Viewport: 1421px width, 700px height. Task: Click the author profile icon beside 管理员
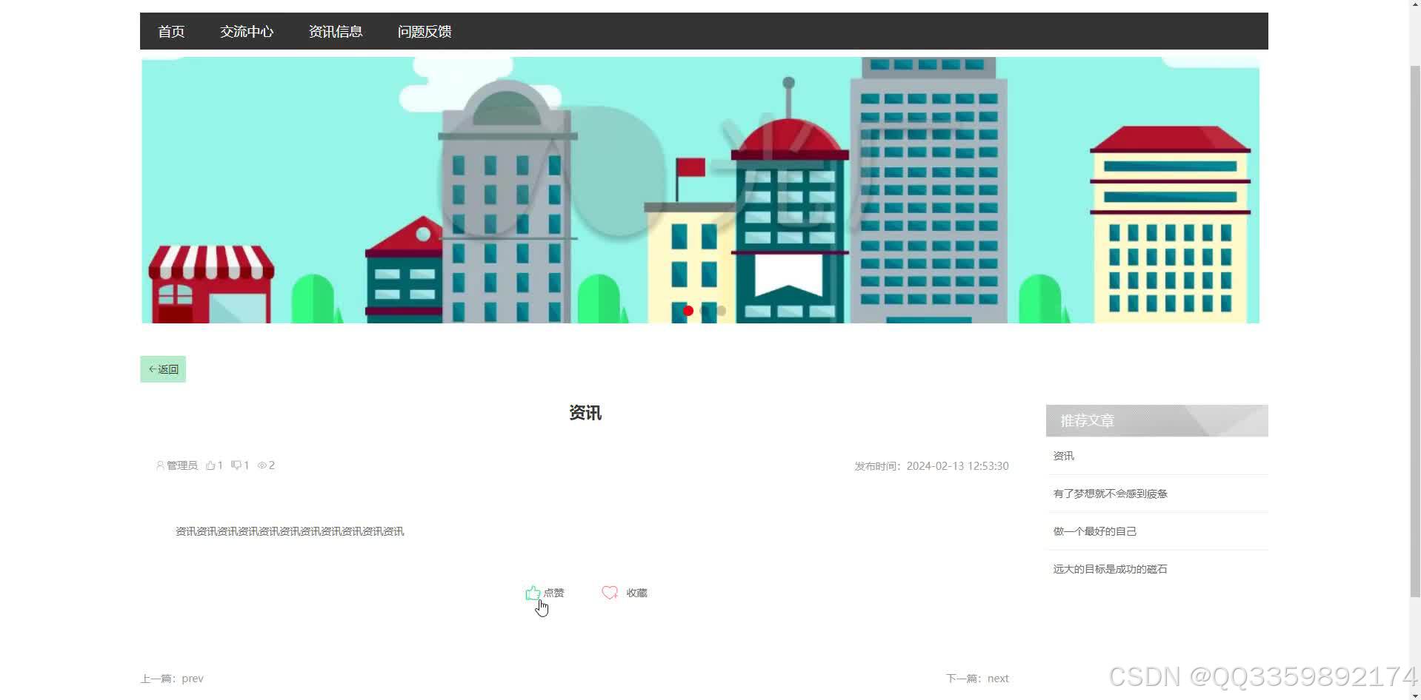[x=159, y=465]
